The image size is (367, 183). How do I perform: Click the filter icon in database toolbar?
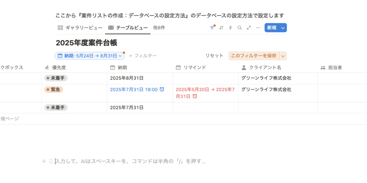(212, 28)
